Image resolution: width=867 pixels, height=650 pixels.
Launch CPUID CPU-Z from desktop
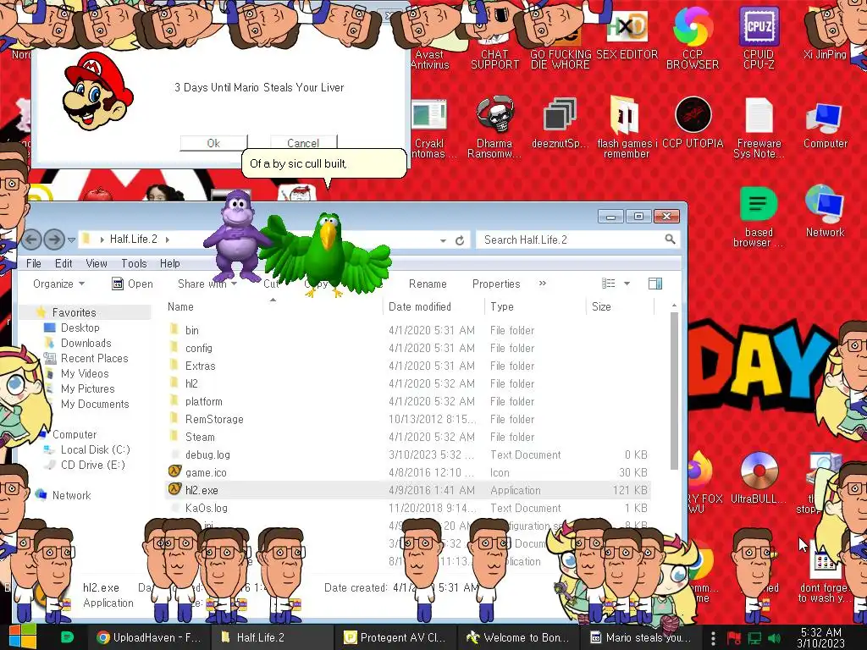coord(759,39)
